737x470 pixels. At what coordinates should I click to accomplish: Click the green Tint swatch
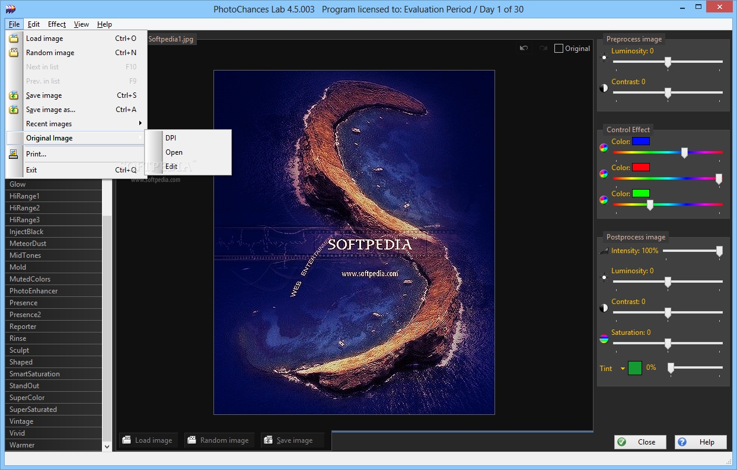pyautogui.click(x=635, y=368)
